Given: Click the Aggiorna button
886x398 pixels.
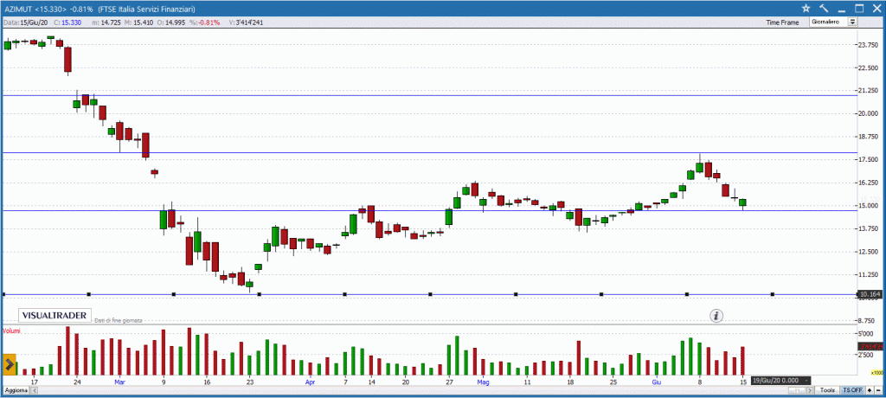Looking at the screenshot, I should pyautogui.click(x=16, y=391).
